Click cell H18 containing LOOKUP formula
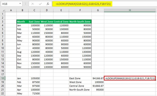Screen dimensions: 157x96 (130, 78)
